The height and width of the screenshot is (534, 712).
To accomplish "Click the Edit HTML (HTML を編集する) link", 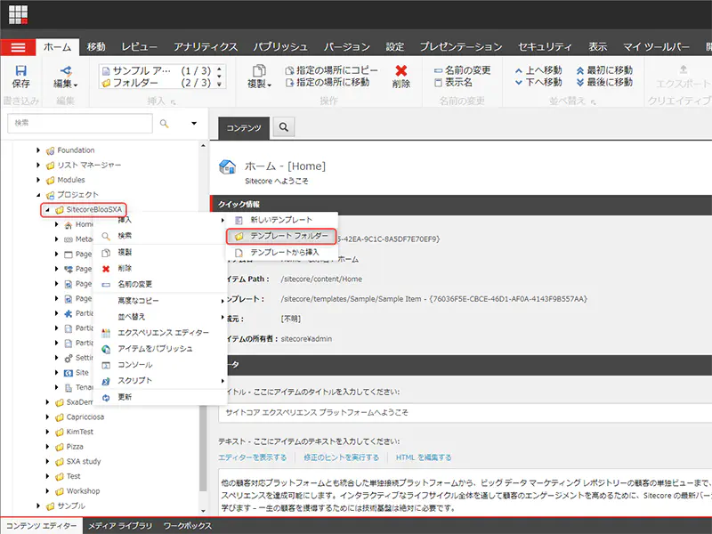I will click(424, 457).
